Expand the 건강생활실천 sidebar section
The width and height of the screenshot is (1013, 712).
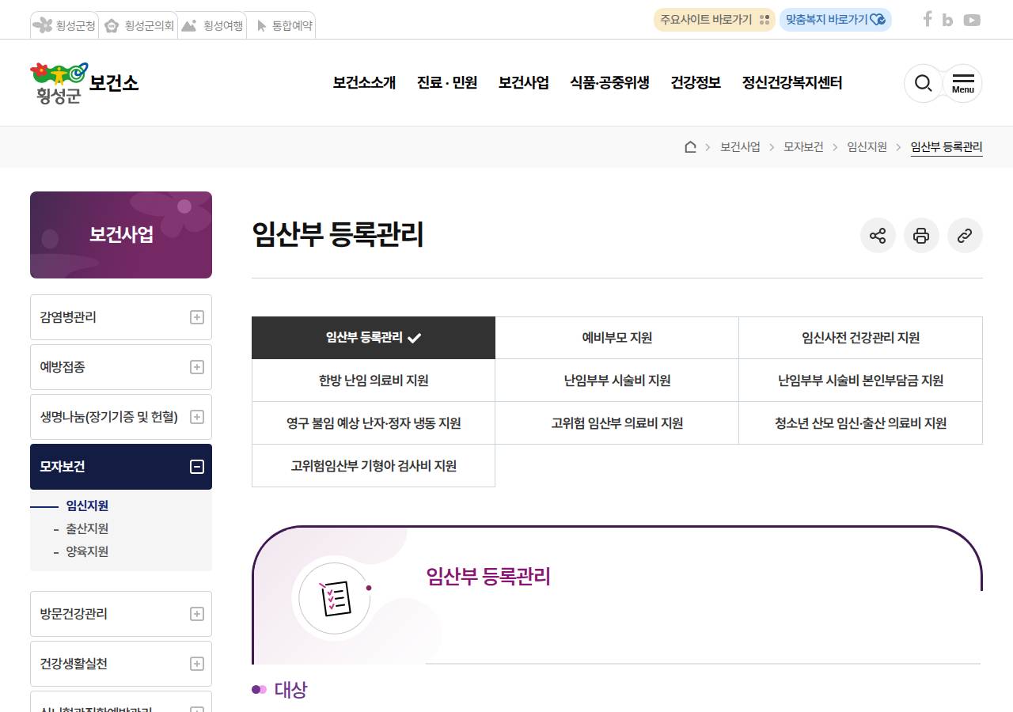coord(121,664)
